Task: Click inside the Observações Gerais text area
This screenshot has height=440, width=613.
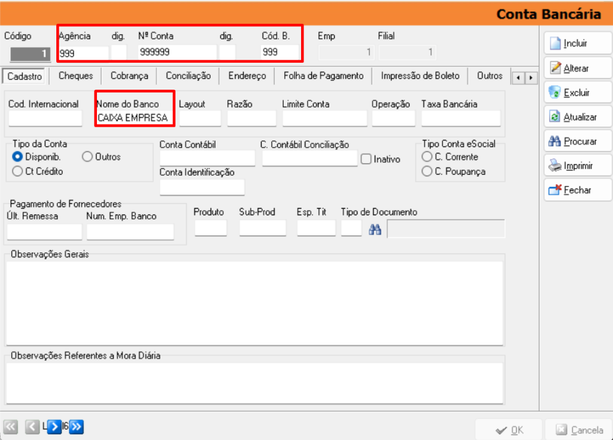Action: coord(254,302)
